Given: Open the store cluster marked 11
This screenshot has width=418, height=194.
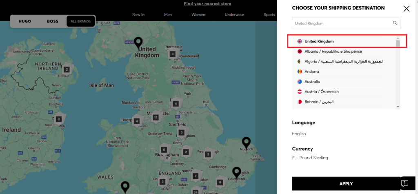Looking at the screenshot, I should pyautogui.click(x=156, y=118).
